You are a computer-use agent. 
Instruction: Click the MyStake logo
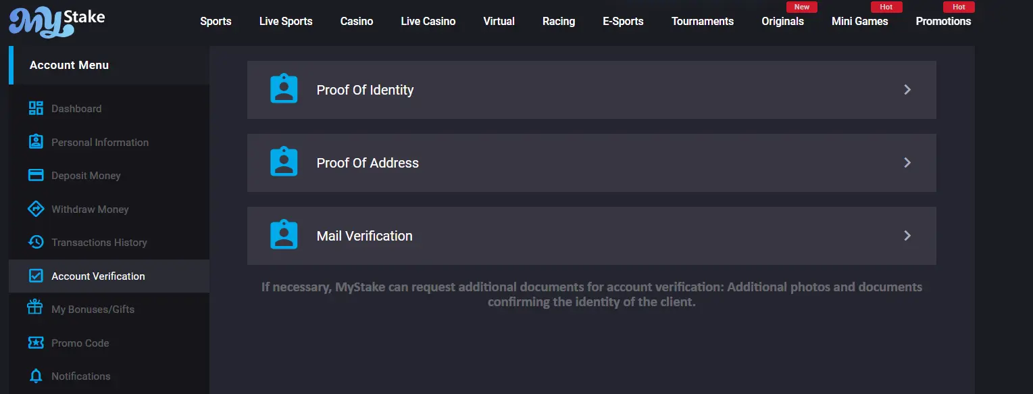point(57,22)
